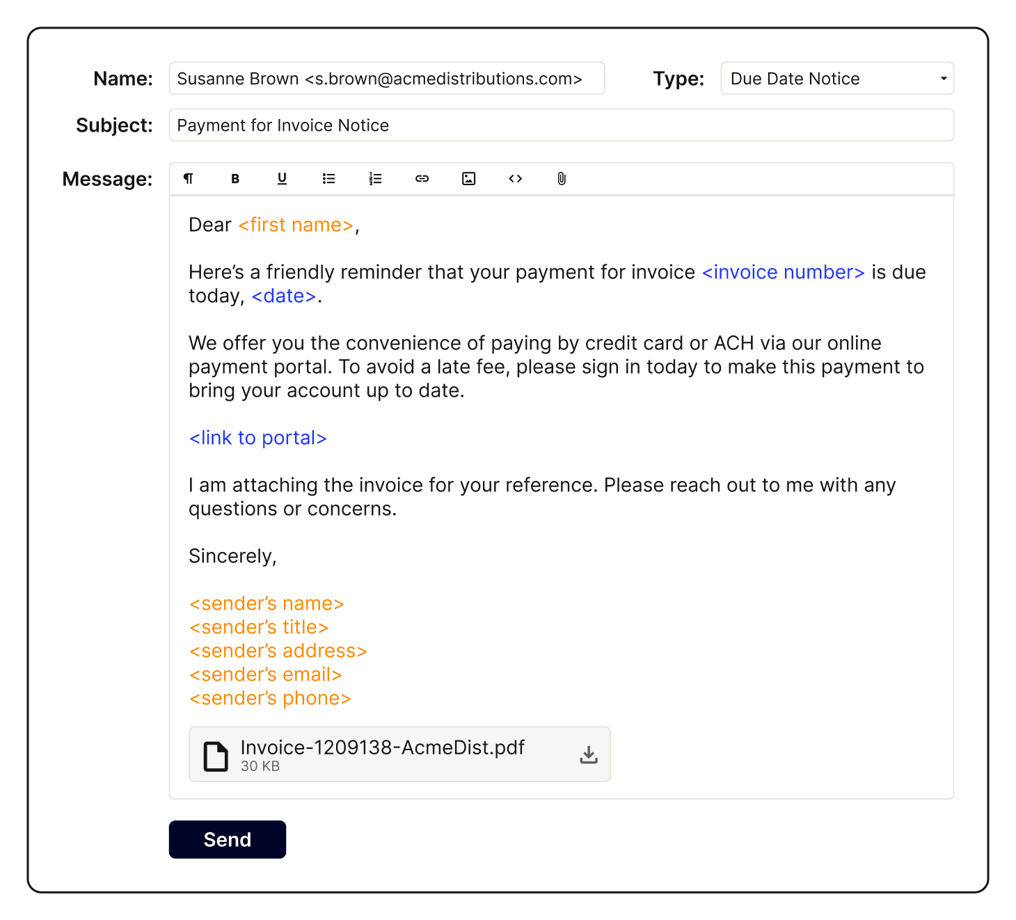Insert a numbered list

[x=375, y=179]
